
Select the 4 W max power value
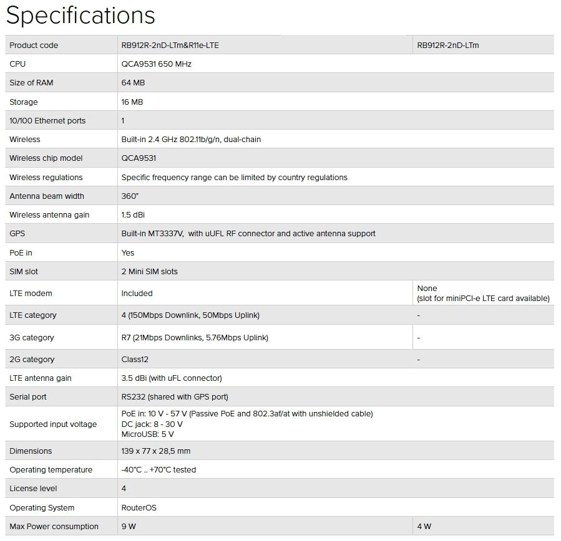424,527
